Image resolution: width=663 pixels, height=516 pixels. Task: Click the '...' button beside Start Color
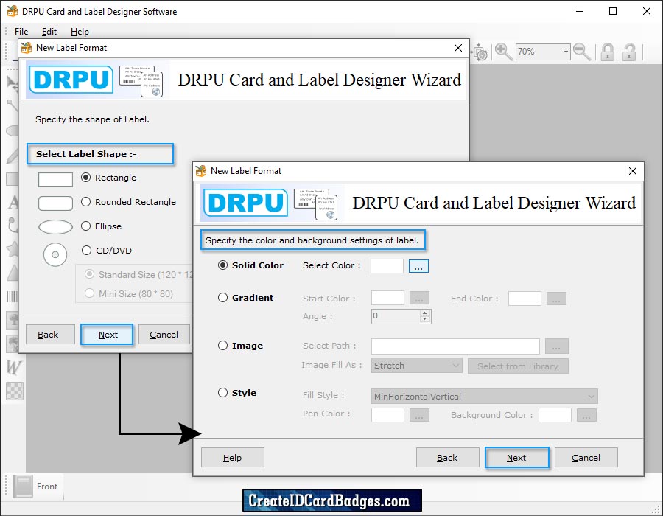click(x=419, y=299)
